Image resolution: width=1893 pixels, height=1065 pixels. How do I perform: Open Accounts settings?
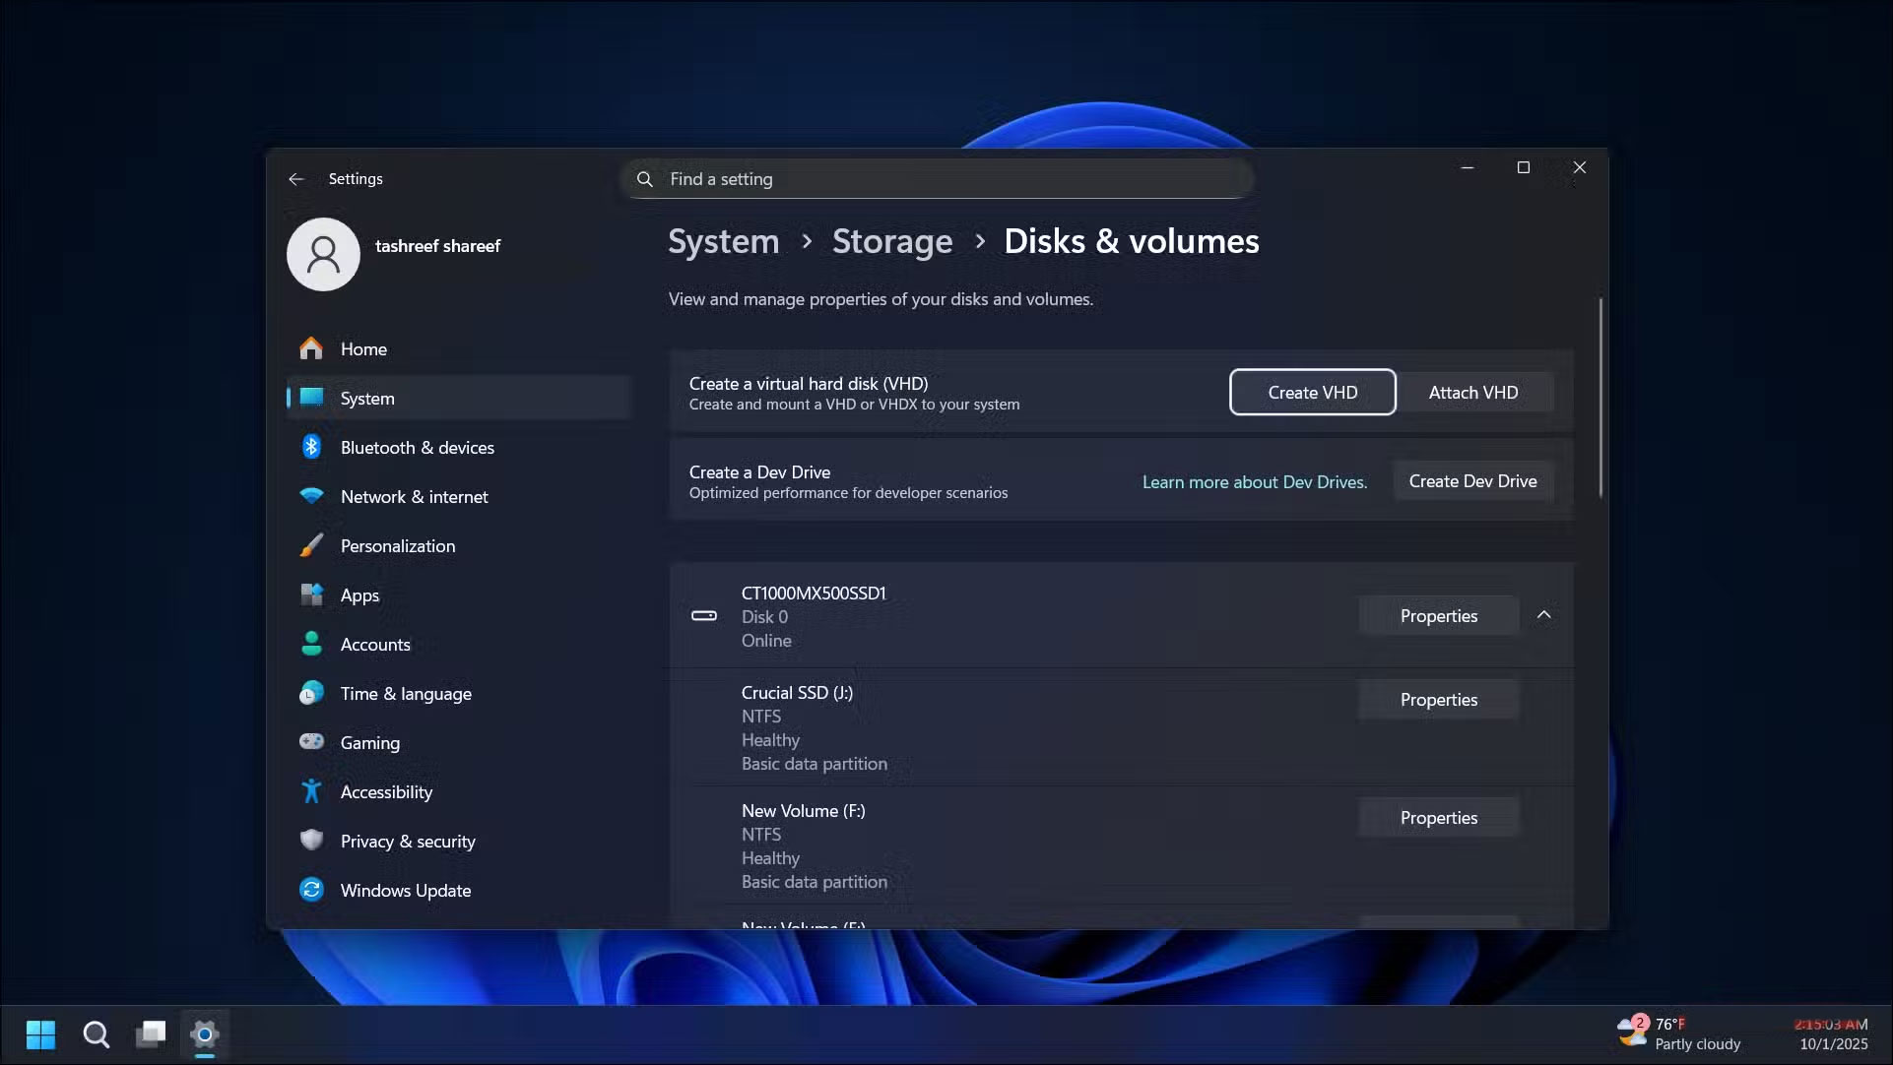[x=374, y=644]
